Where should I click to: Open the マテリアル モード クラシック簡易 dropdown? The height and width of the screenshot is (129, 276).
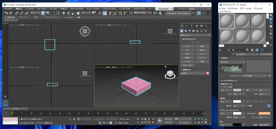255,76
